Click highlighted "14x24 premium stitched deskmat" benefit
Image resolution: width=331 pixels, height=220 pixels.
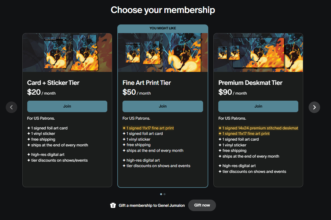[x=260, y=128]
